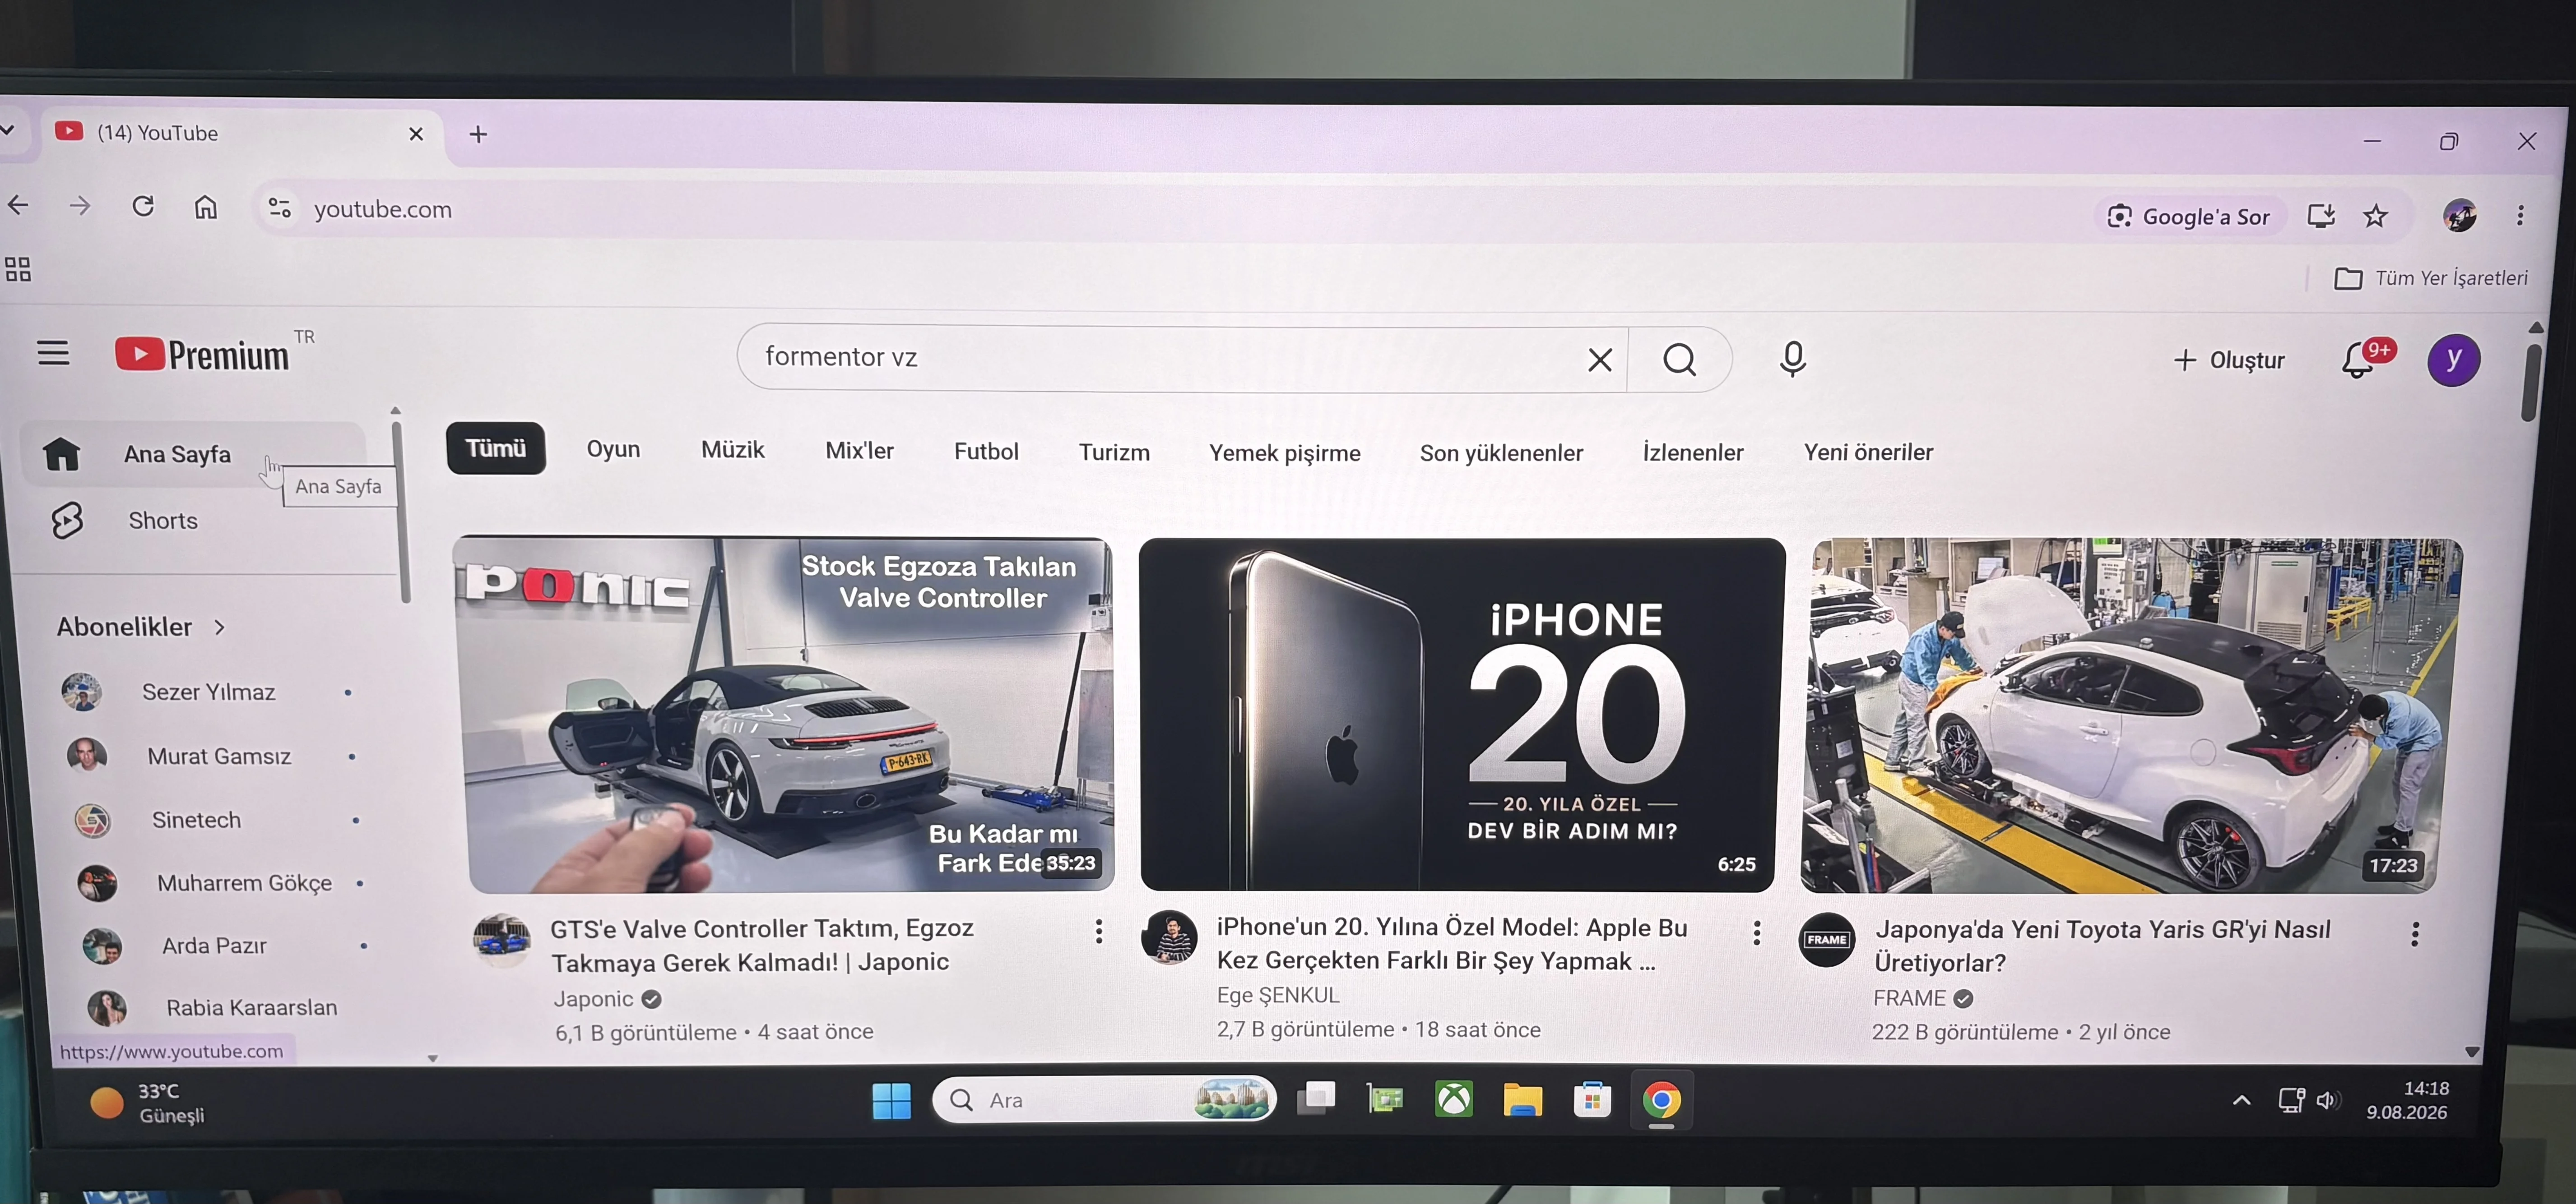Open the YouTube hamburger guide menu
The height and width of the screenshot is (1204, 2576).
[x=53, y=353]
